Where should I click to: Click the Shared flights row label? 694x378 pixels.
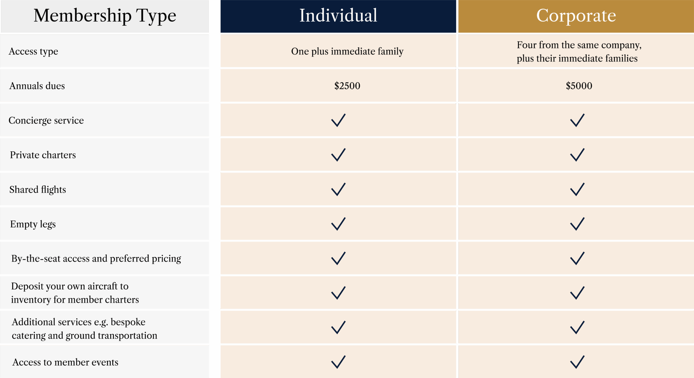coord(38,190)
